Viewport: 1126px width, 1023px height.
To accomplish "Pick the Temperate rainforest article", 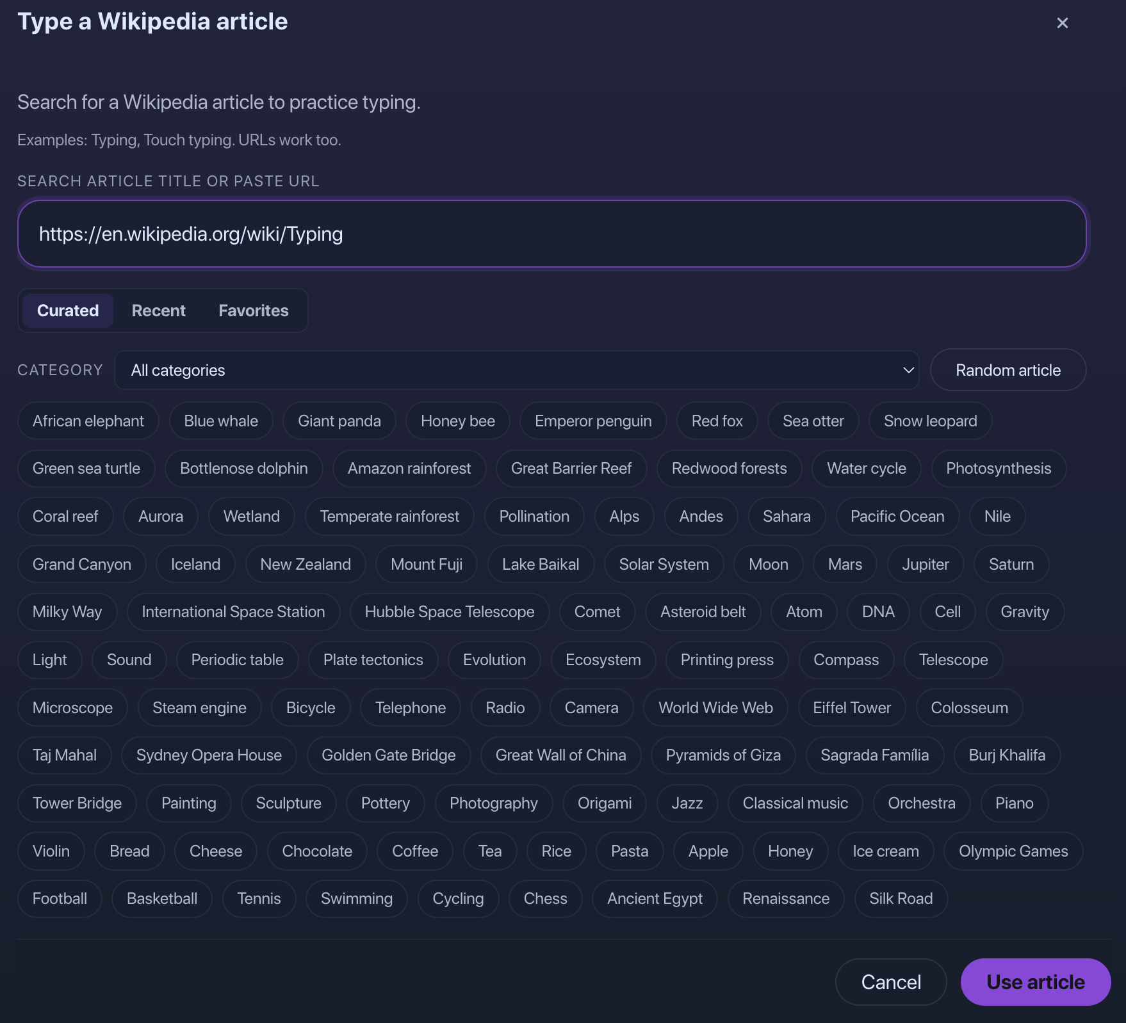I will [x=389, y=516].
